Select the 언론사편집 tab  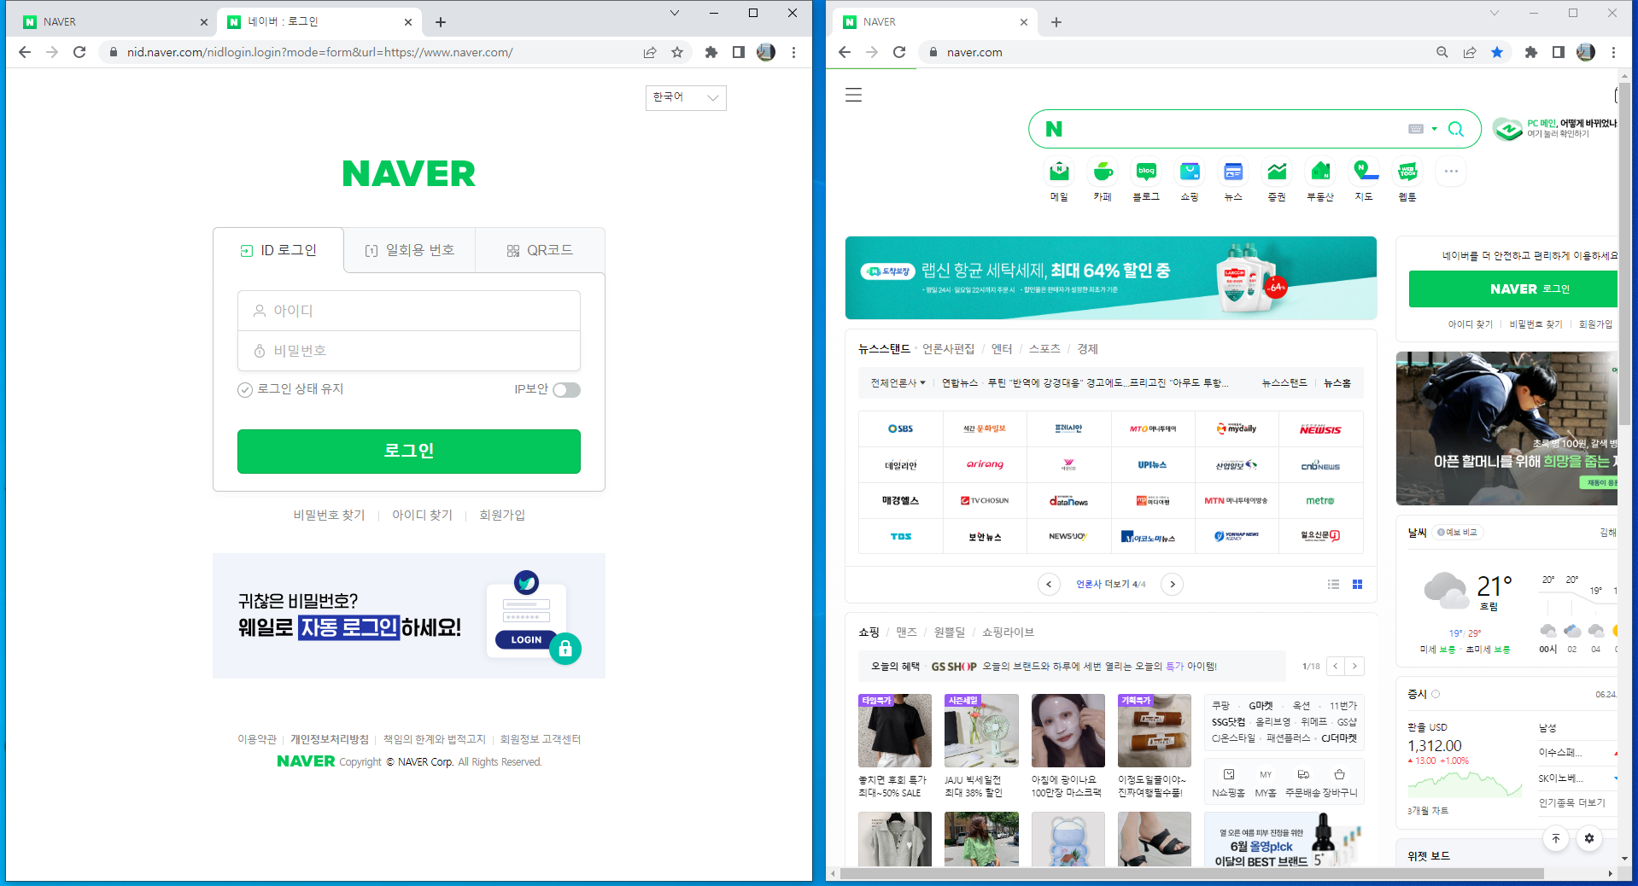coord(948,349)
